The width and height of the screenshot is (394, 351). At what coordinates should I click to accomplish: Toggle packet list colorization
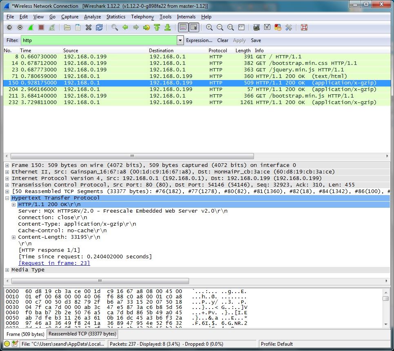pos(183,27)
